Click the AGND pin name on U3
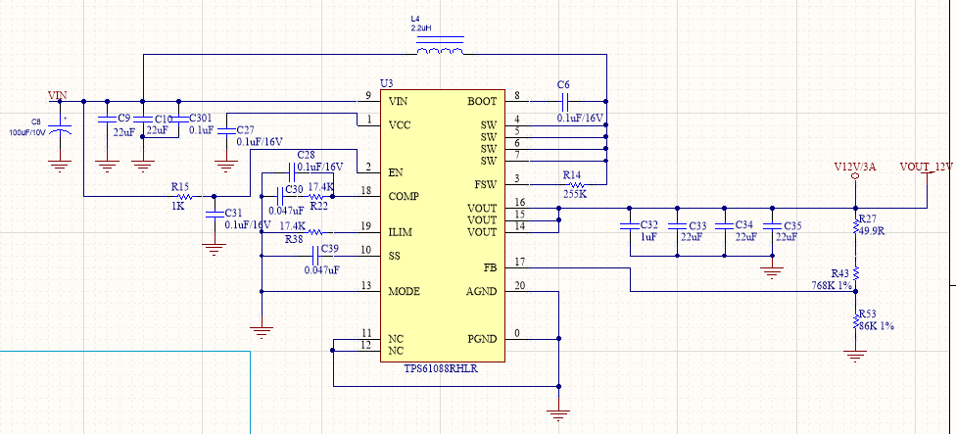The height and width of the screenshot is (434, 956). coord(484,291)
